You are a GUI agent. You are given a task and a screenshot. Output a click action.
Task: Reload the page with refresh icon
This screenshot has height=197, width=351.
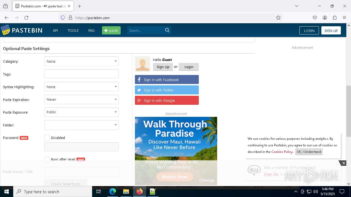(26, 18)
